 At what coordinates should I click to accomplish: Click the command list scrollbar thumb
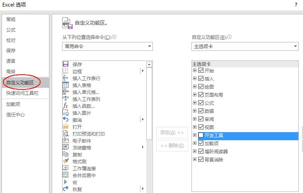pos(149,103)
